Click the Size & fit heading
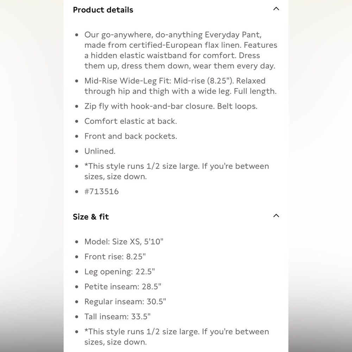 [x=91, y=217]
